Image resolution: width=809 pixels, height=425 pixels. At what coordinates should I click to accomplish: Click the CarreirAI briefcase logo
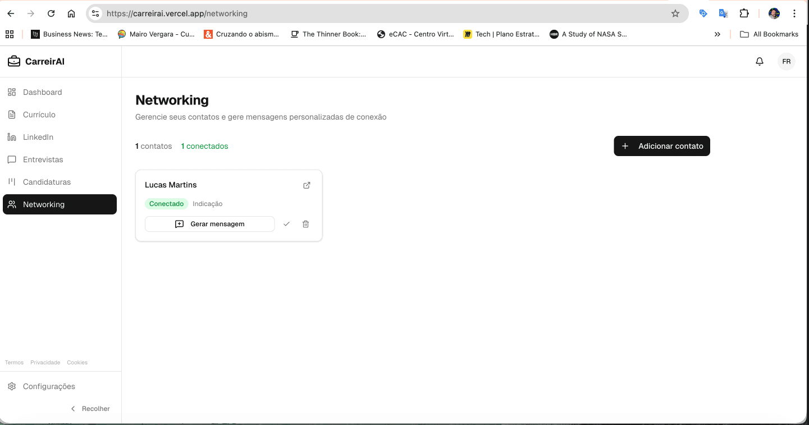coord(14,61)
